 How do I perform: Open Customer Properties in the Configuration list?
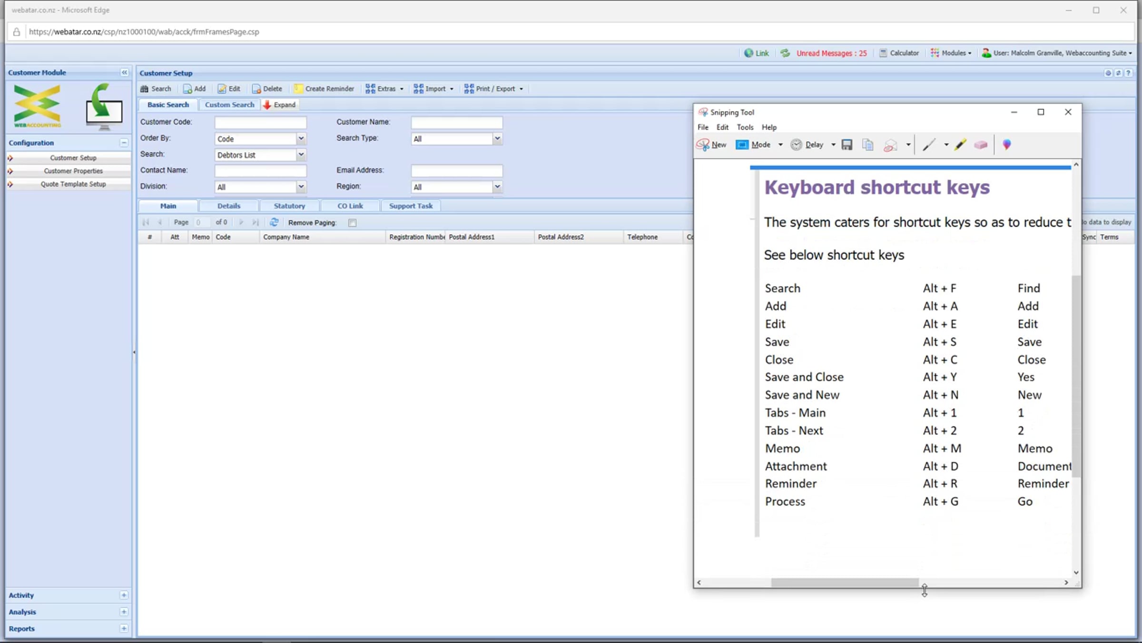click(73, 171)
